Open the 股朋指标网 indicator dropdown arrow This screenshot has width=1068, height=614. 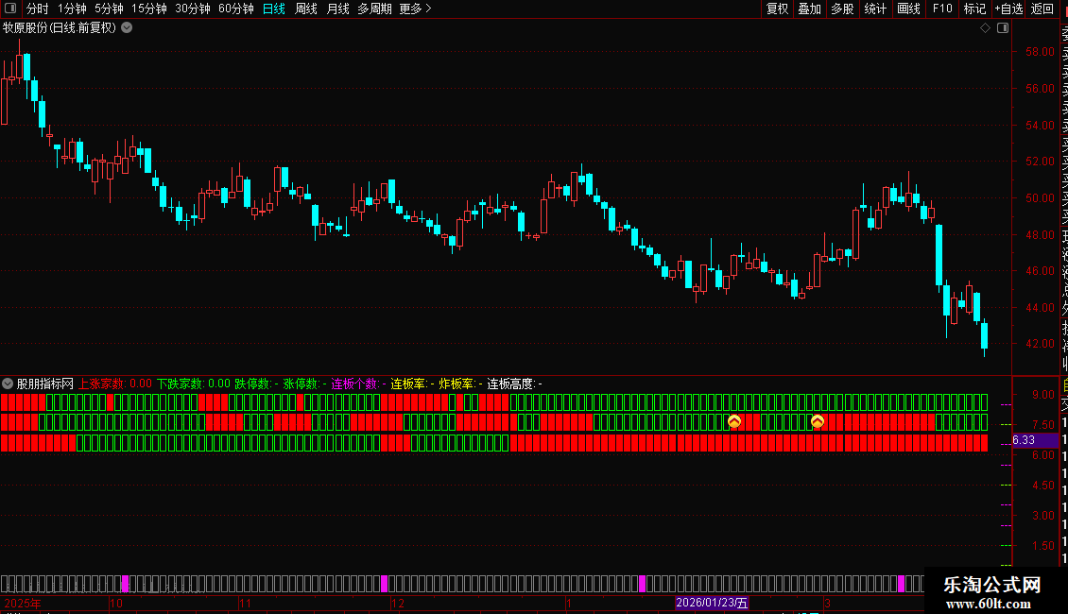pyautogui.click(x=8, y=384)
